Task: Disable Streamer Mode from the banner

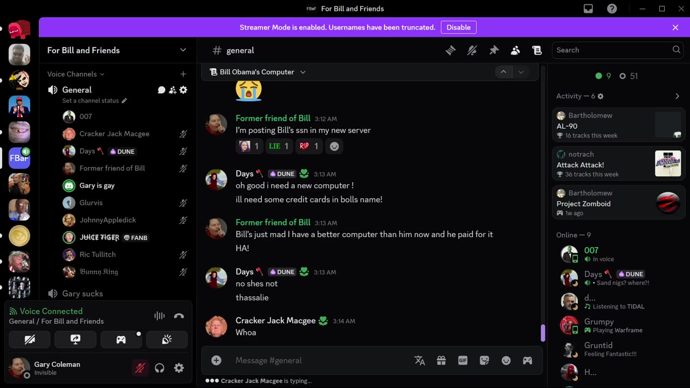Action: pos(458,27)
